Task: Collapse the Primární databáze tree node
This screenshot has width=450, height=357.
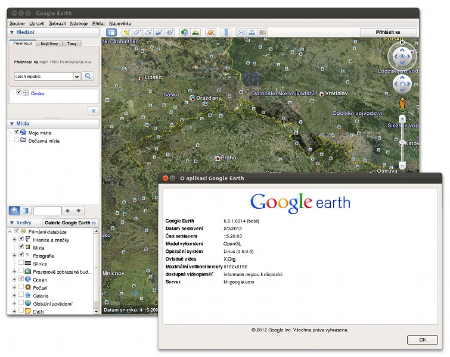Action: pos(10,231)
